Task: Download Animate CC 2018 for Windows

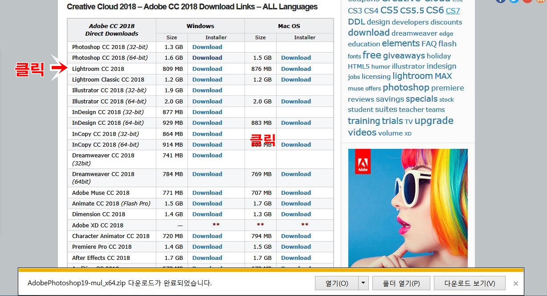Action: pyautogui.click(x=207, y=203)
